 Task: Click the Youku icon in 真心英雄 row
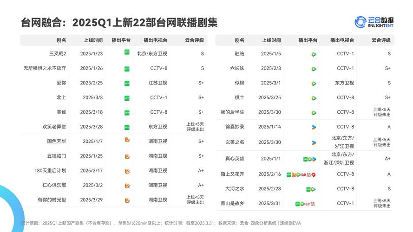[x=314, y=159]
